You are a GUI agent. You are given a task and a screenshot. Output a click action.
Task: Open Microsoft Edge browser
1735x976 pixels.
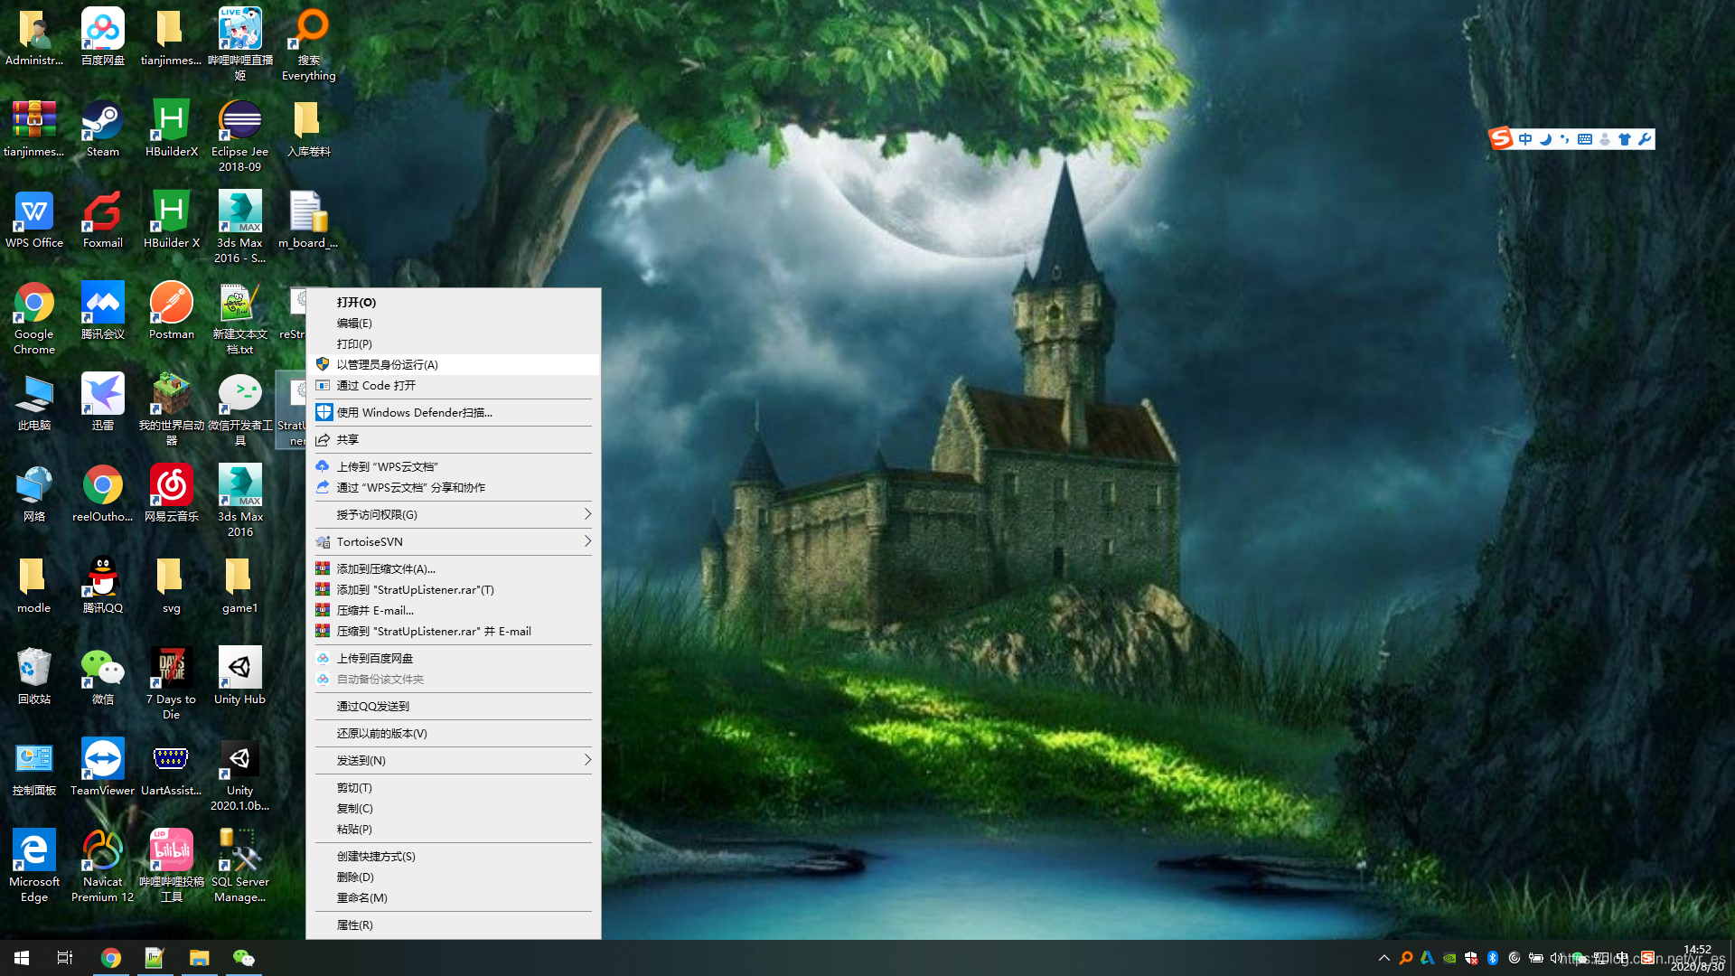(x=34, y=856)
